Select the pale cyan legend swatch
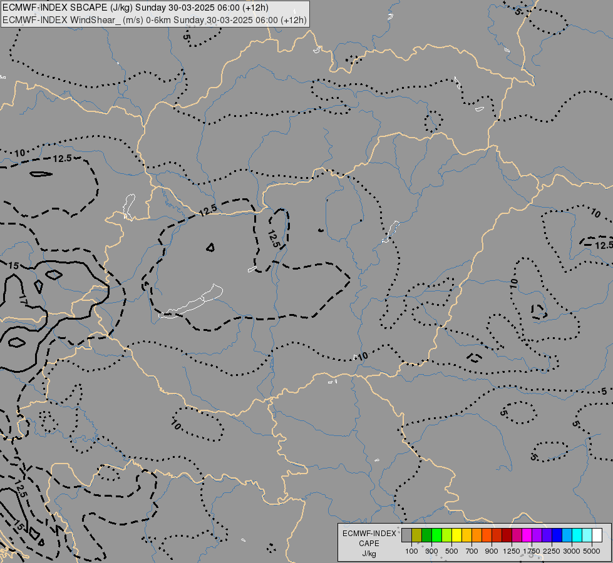This screenshot has width=613, height=563. pyautogui.click(x=587, y=535)
